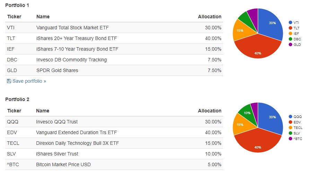Click the Save portfolio link
This screenshot has width=313, height=171.
(29, 81)
